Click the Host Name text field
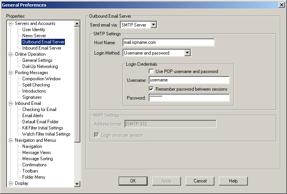 (168, 42)
